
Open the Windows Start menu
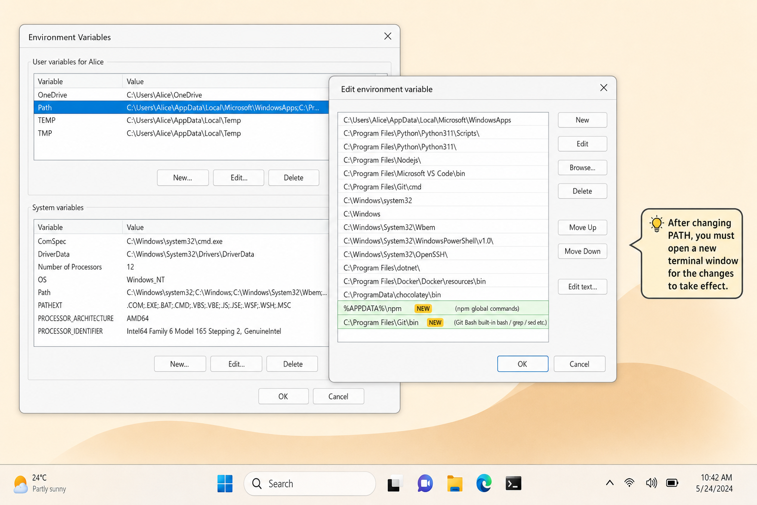[225, 483]
